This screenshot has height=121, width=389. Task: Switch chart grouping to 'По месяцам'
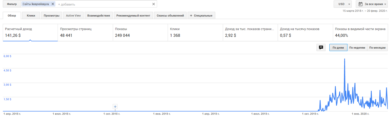click(377, 48)
